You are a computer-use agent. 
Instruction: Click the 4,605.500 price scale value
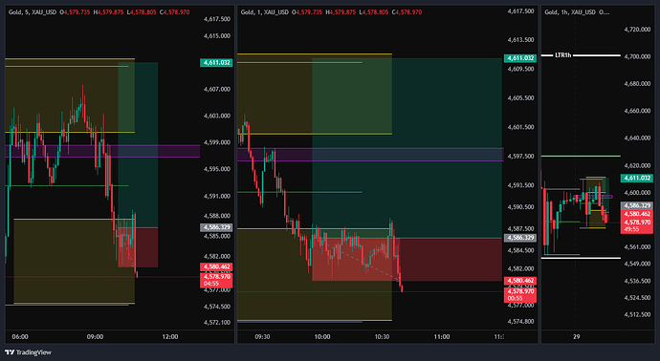pyautogui.click(x=520, y=98)
